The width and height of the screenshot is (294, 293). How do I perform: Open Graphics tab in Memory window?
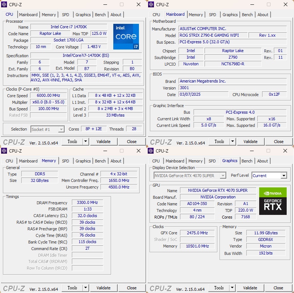(83, 161)
